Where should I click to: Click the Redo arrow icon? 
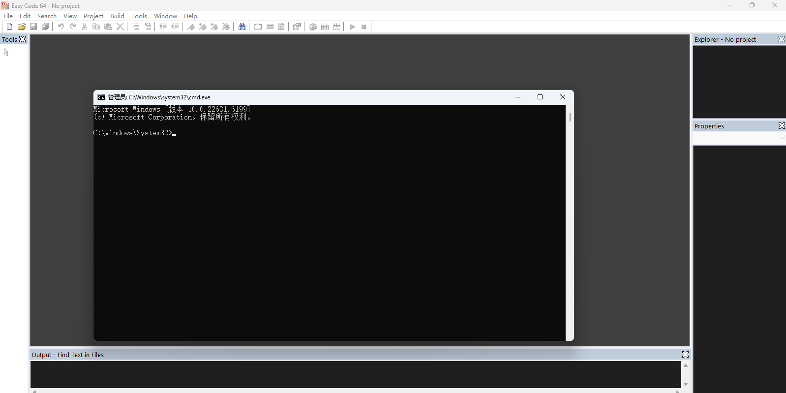pos(73,27)
